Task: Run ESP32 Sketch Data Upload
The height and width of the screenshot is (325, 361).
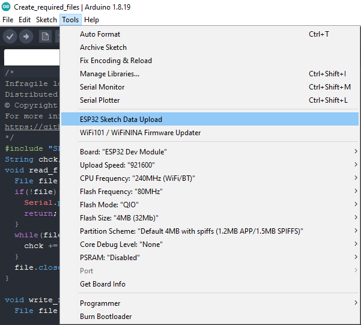Action: (210, 120)
